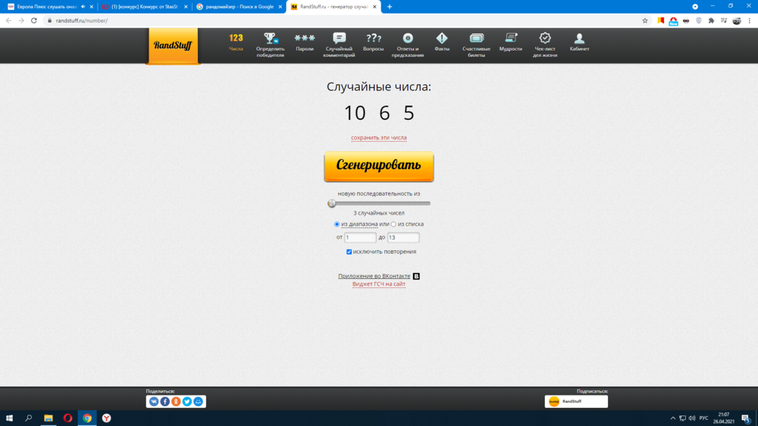758x426 pixels.
Task: Share page via VK icon
Action: tap(154, 402)
